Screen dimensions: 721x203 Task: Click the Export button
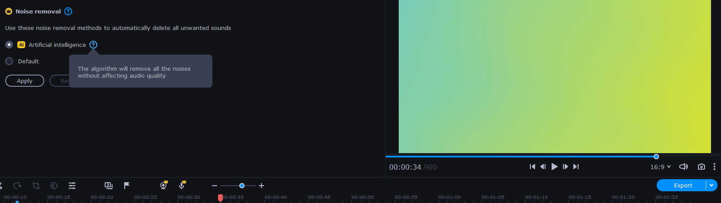pos(682,185)
